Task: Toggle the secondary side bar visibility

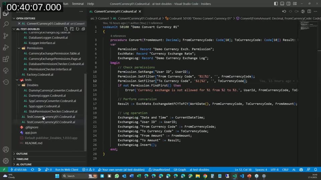Action: 289,4
